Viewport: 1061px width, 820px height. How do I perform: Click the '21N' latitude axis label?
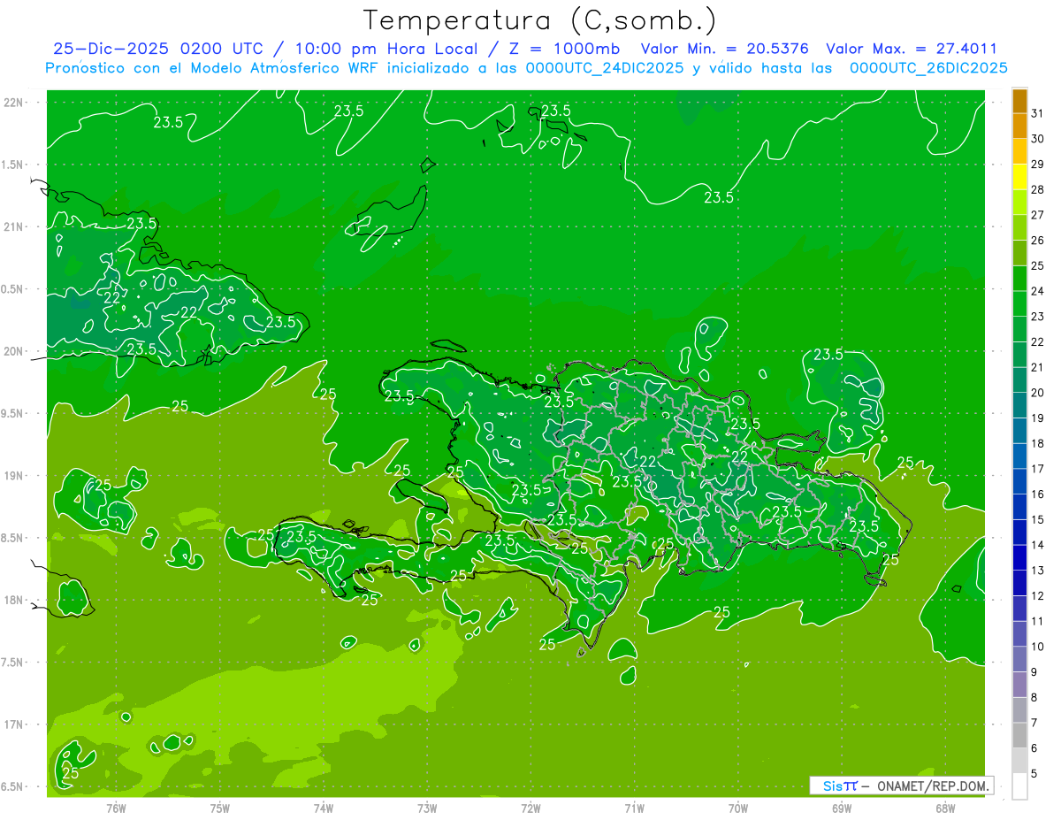pyautogui.click(x=13, y=226)
